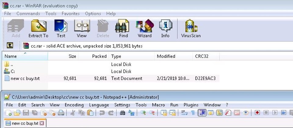This screenshot has height=128, width=293.
Task: Click the Notepad++ Open file icon
Action: pos(17,113)
